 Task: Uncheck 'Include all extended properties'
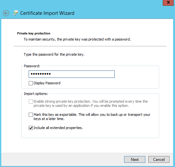click(31, 128)
